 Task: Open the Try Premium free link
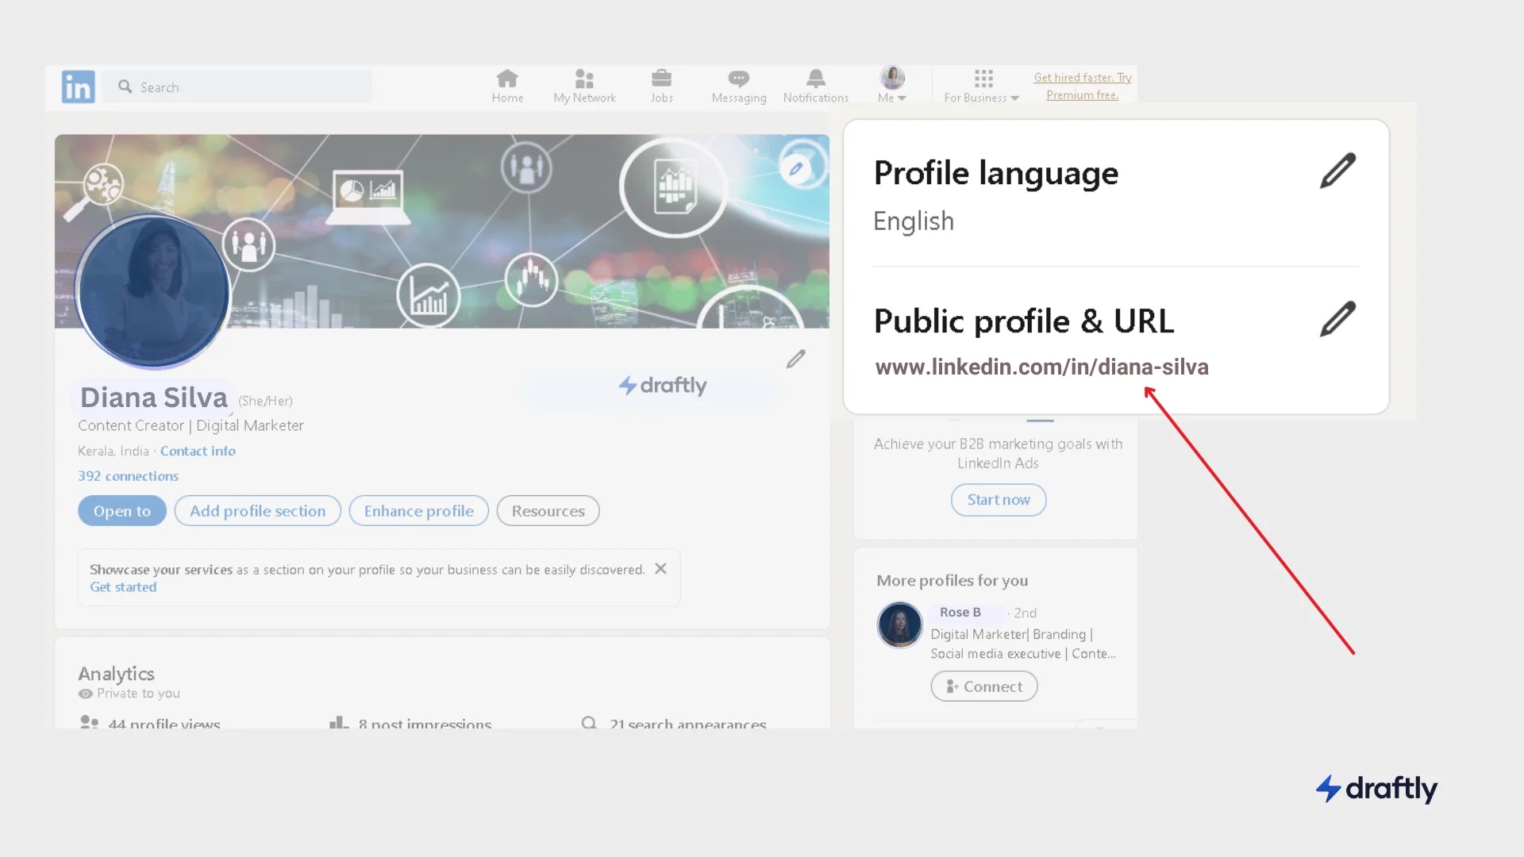pos(1082,86)
